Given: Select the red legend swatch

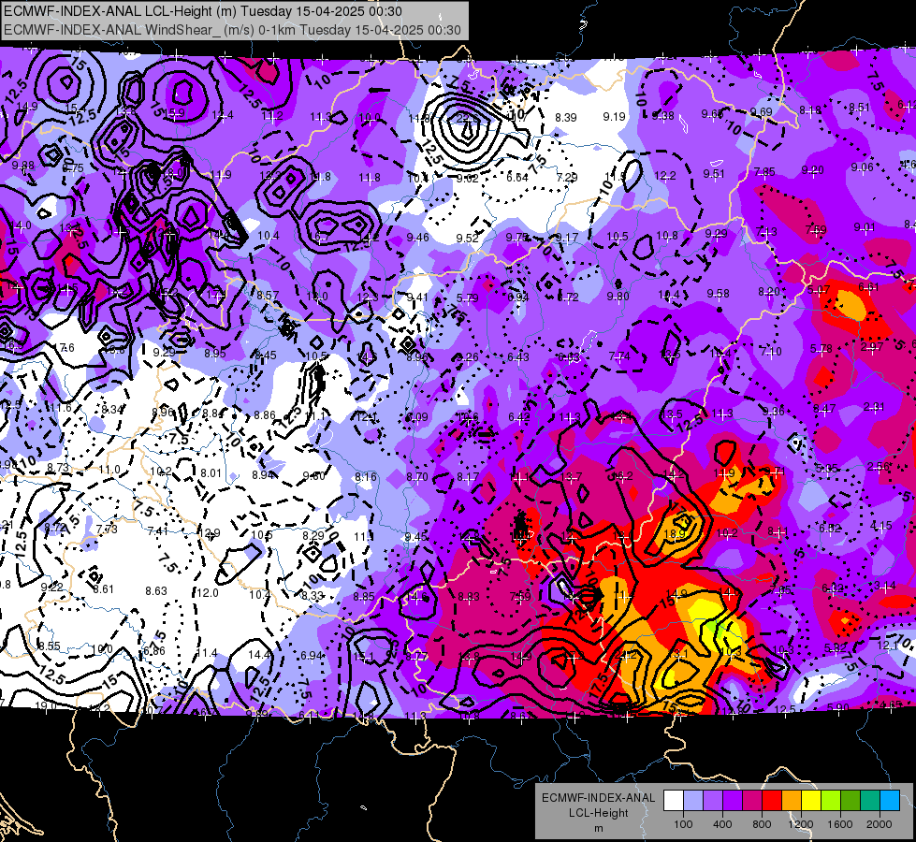Looking at the screenshot, I should pyautogui.click(x=772, y=801).
